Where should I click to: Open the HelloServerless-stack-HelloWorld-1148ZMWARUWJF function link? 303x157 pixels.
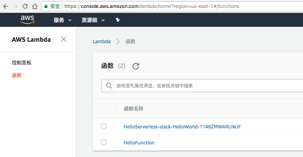(182, 127)
